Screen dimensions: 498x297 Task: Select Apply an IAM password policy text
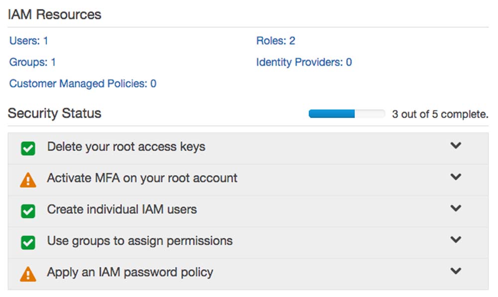click(x=130, y=272)
